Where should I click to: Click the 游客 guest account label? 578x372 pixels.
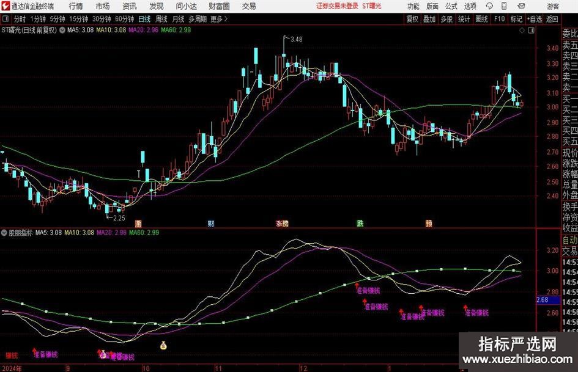553,6
